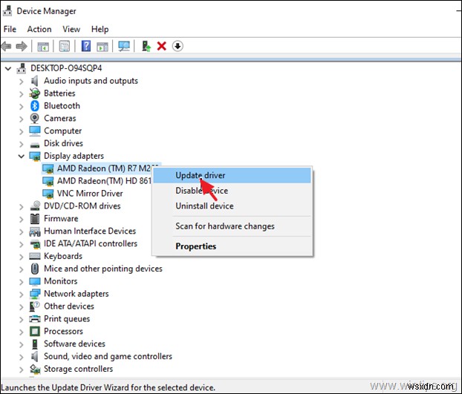Click the Action pane toolbar icon
This screenshot has width=462, height=394.
[x=103, y=47]
